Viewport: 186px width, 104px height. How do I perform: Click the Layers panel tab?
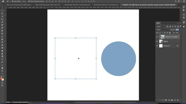click(x=158, y=23)
